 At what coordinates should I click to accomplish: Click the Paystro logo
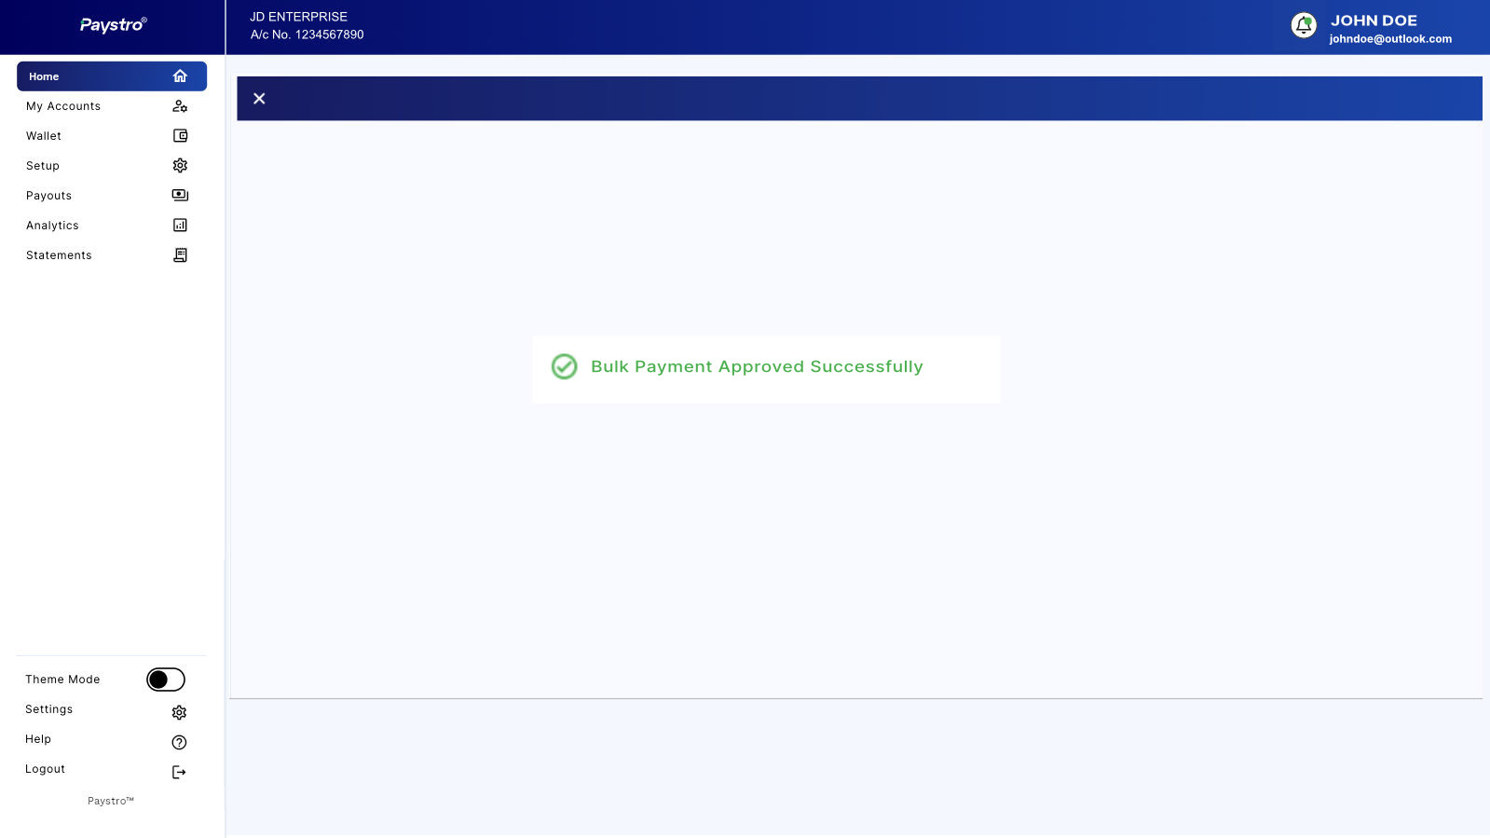coord(113,25)
